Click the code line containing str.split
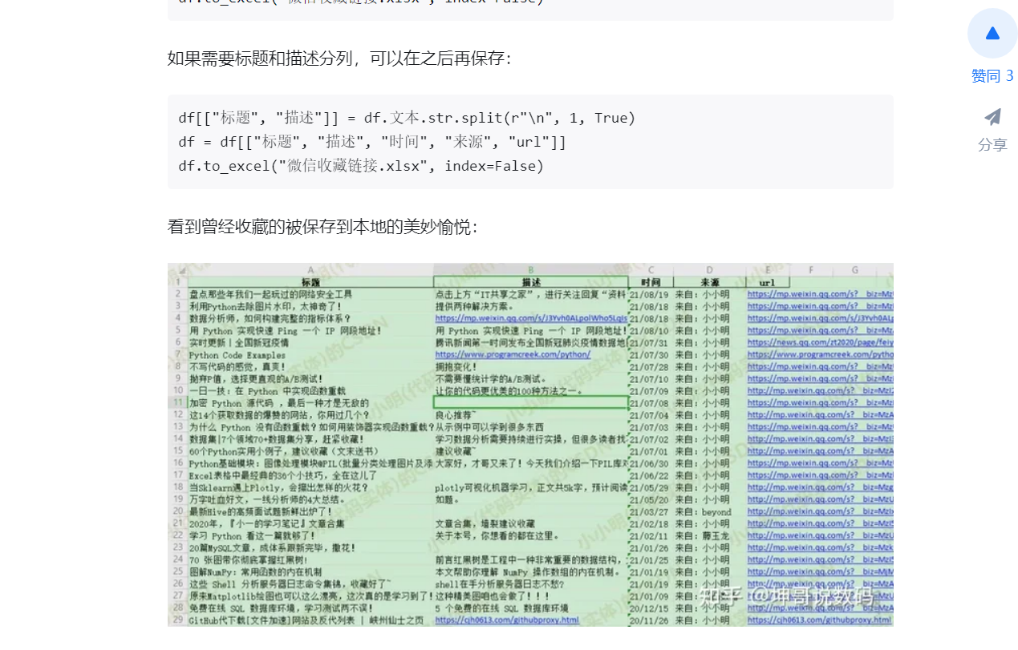Viewport: 1018px width, 650px height. 407,118
